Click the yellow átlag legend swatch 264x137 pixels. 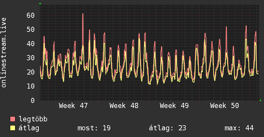tap(12, 128)
